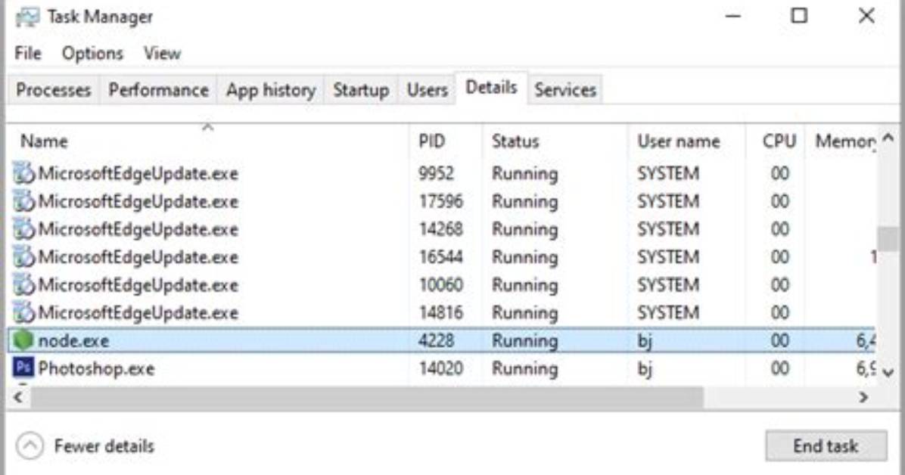905x475 pixels.
Task: Sort by the User name column header
Action: (686, 141)
